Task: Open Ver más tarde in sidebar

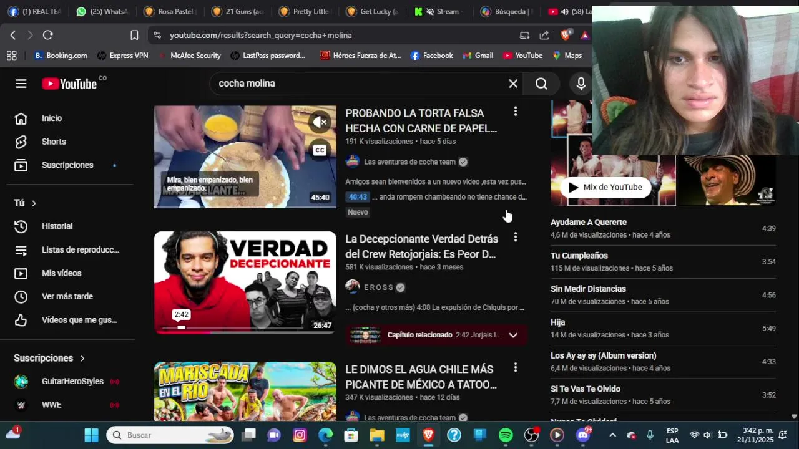Action: point(67,296)
